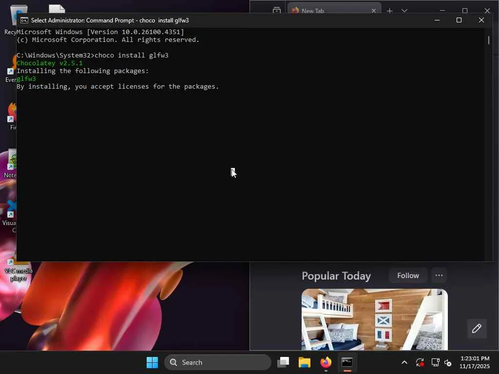This screenshot has width=499, height=374.
Task: Open a new tab in Firefox
Action: (x=389, y=11)
